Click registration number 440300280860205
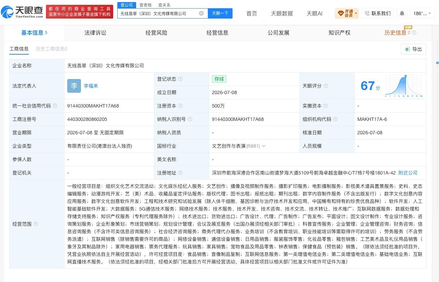 click(x=87, y=119)
